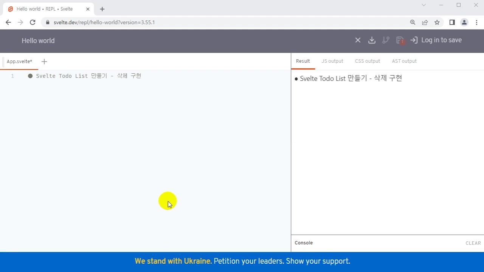
Task: Switch to the JS output tab
Action: pyautogui.click(x=332, y=61)
